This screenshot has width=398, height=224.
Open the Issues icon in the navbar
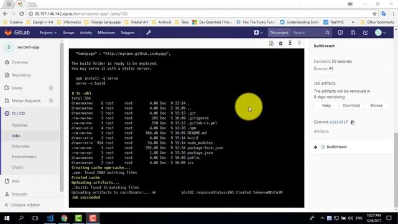click(340, 32)
